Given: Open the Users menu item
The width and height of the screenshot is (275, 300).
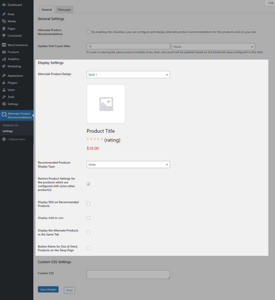Looking at the screenshot, I should (x=17, y=90).
